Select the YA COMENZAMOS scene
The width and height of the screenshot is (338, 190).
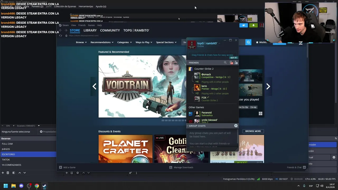(x=28, y=165)
